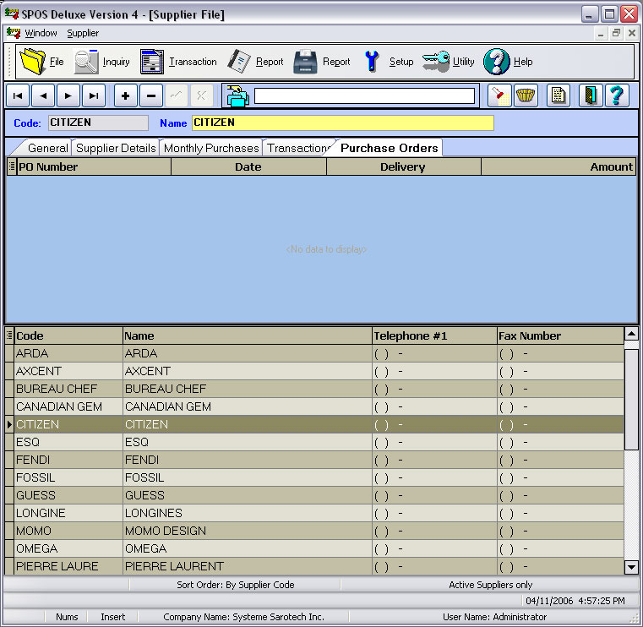Select the FENDI supplier row
The width and height of the screenshot is (643, 627).
pos(314,460)
